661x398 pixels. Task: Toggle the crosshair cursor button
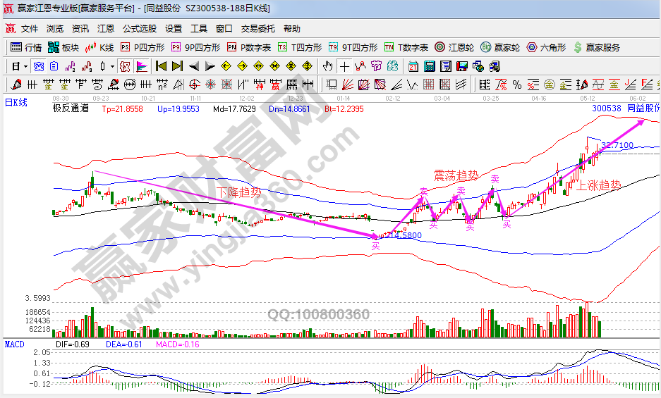344,66
